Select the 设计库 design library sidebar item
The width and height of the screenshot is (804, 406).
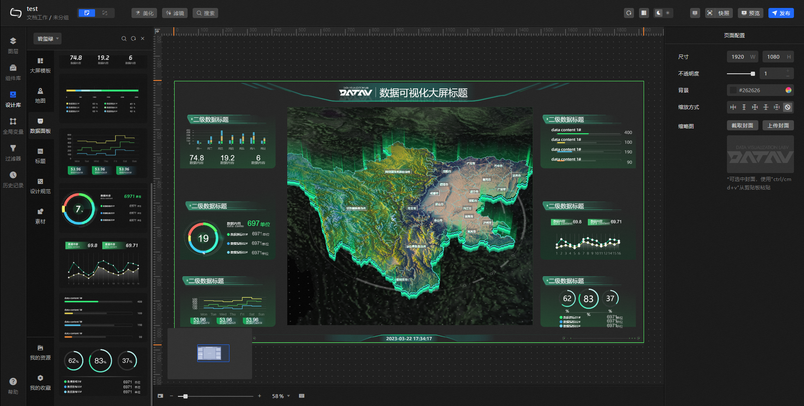pyautogui.click(x=13, y=99)
